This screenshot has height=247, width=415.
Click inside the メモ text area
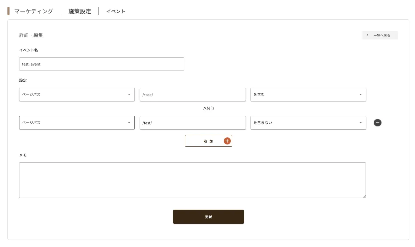click(x=192, y=180)
